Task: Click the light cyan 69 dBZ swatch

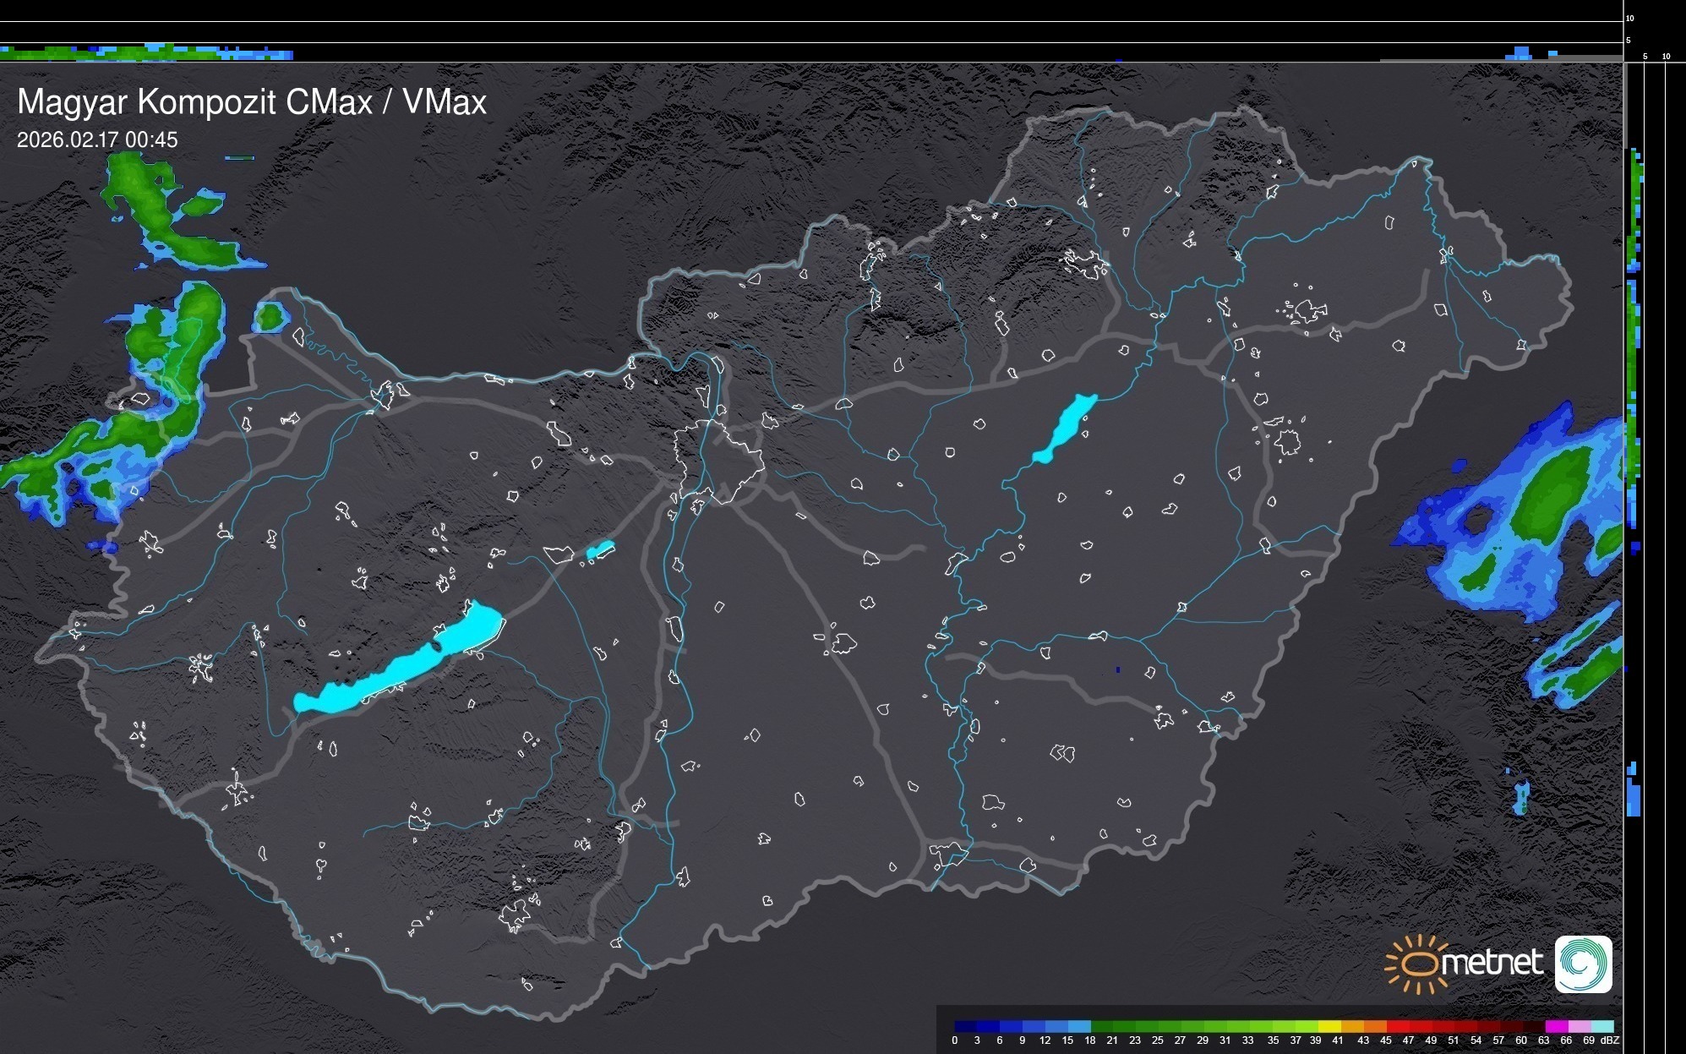Action: coord(1601,1026)
